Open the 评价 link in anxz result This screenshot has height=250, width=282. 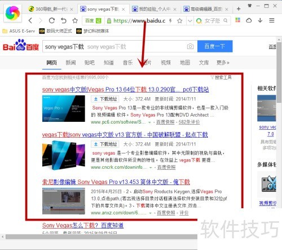184,213
